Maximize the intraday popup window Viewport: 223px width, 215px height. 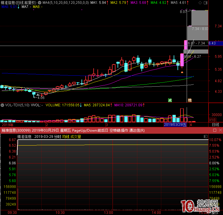215,130
